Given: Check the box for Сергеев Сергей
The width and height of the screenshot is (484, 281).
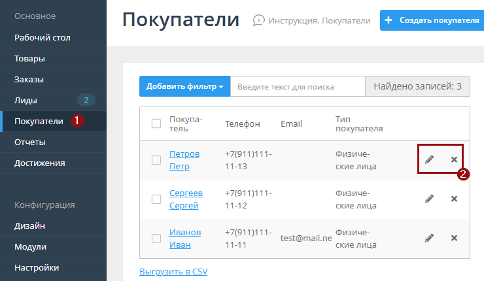Looking at the screenshot, I should [x=156, y=199].
